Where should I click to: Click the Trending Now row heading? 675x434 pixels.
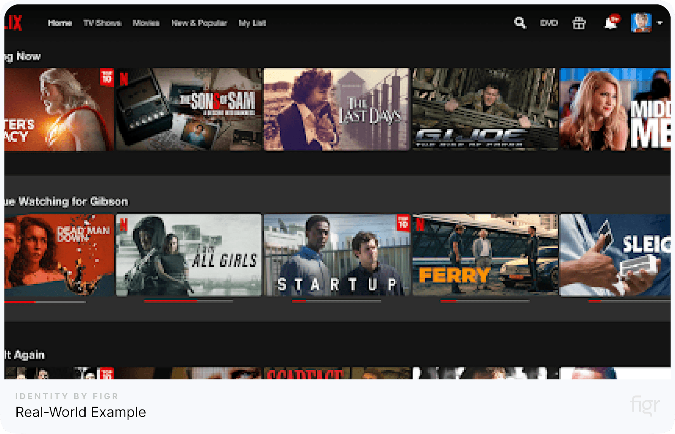[23, 57]
